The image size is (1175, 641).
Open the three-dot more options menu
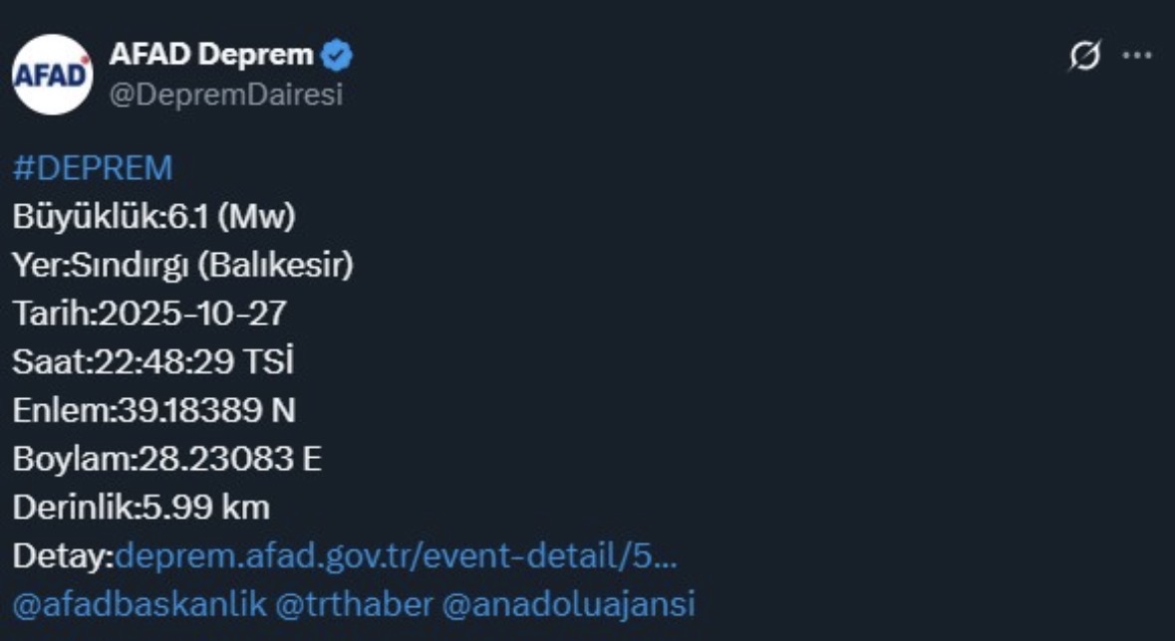(1137, 56)
